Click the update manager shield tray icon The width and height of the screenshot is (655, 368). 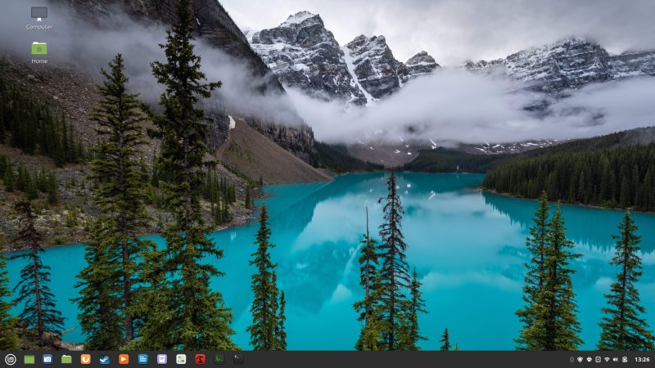pyautogui.click(x=580, y=360)
